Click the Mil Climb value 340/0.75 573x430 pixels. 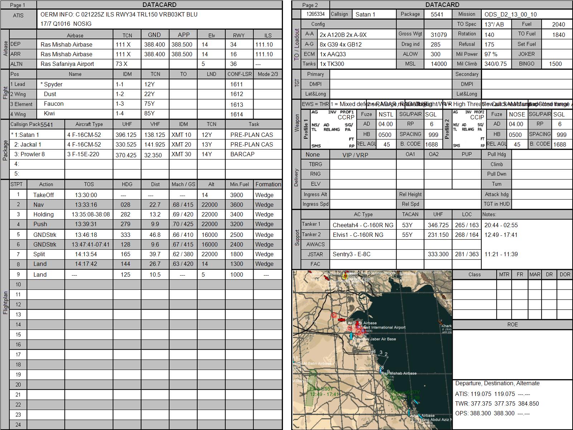pos(496,64)
